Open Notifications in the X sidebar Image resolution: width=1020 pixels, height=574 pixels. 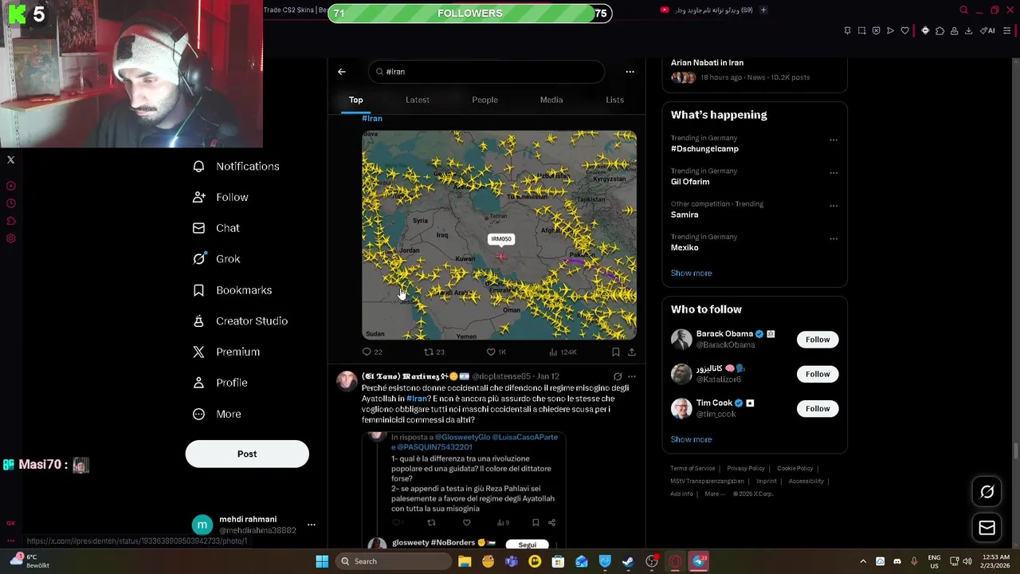[x=236, y=166]
